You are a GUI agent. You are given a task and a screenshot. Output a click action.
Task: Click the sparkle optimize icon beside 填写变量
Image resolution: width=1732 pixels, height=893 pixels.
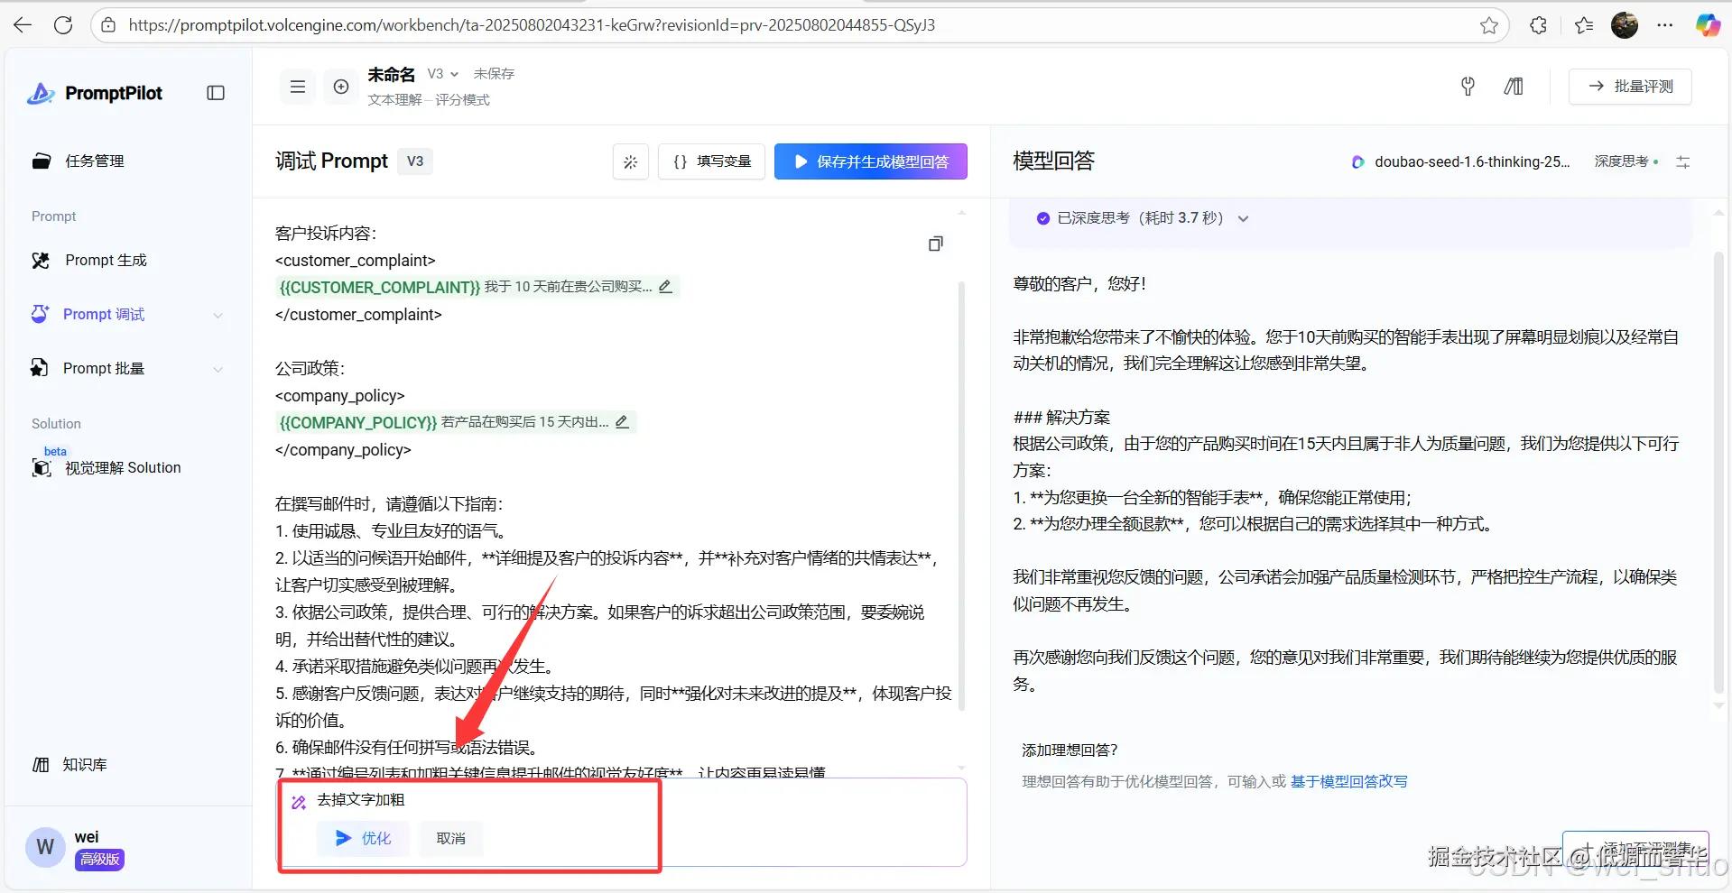click(630, 161)
